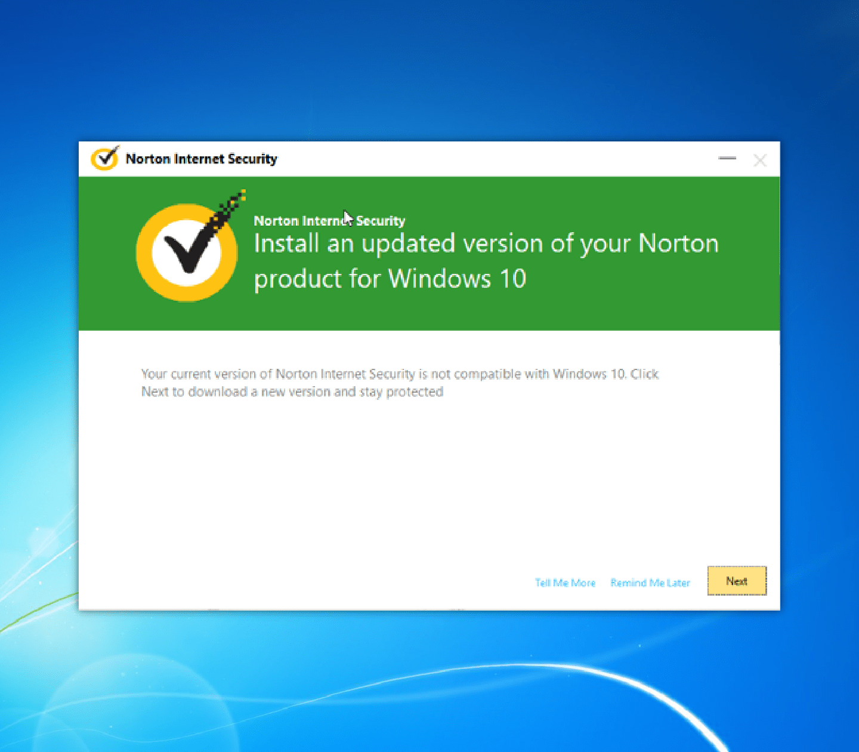Click the 'not compatible with Windows 10' message
Screen dimensions: 859x752
tap(400, 383)
